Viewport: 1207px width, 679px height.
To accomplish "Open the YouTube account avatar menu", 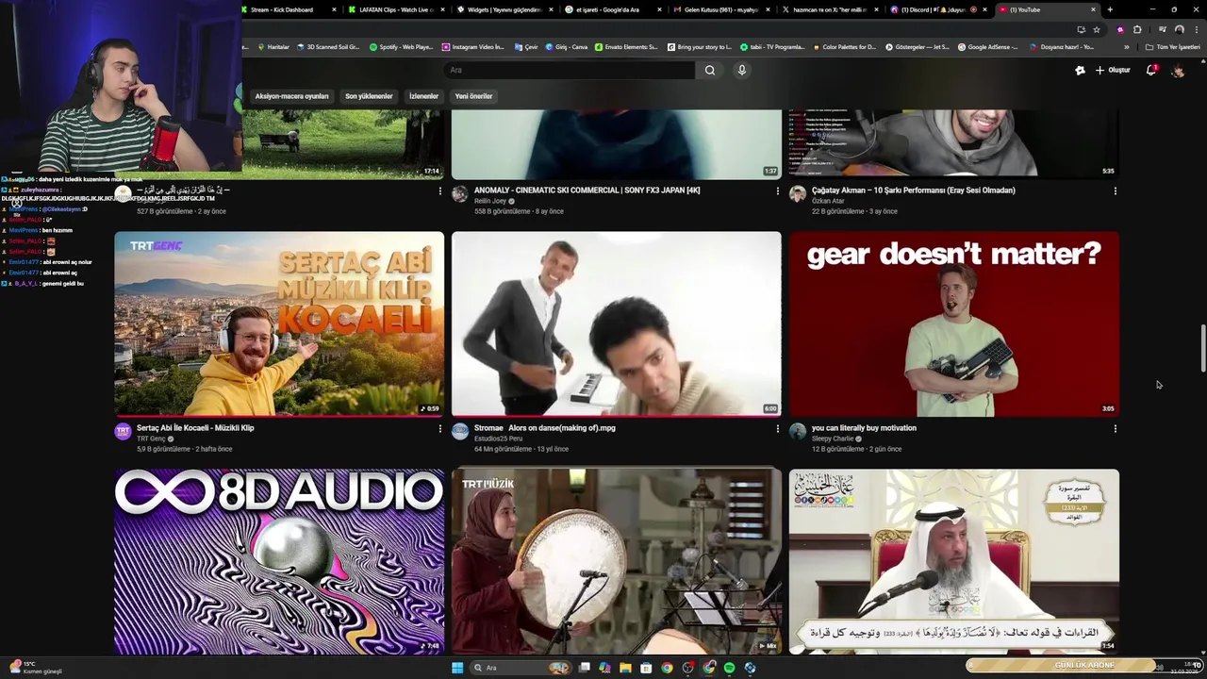I will pyautogui.click(x=1178, y=71).
